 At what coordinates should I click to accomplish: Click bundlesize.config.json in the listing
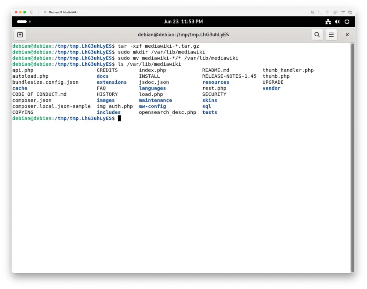tap(46, 82)
